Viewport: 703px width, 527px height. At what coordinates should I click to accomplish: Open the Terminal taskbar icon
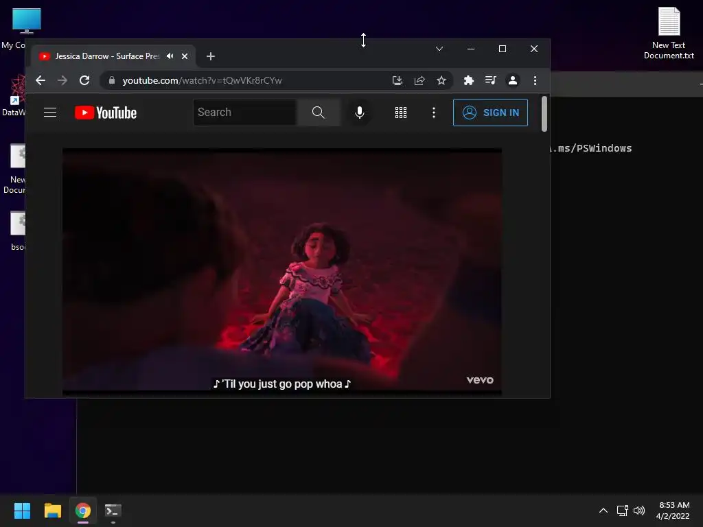[x=113, y=511]
